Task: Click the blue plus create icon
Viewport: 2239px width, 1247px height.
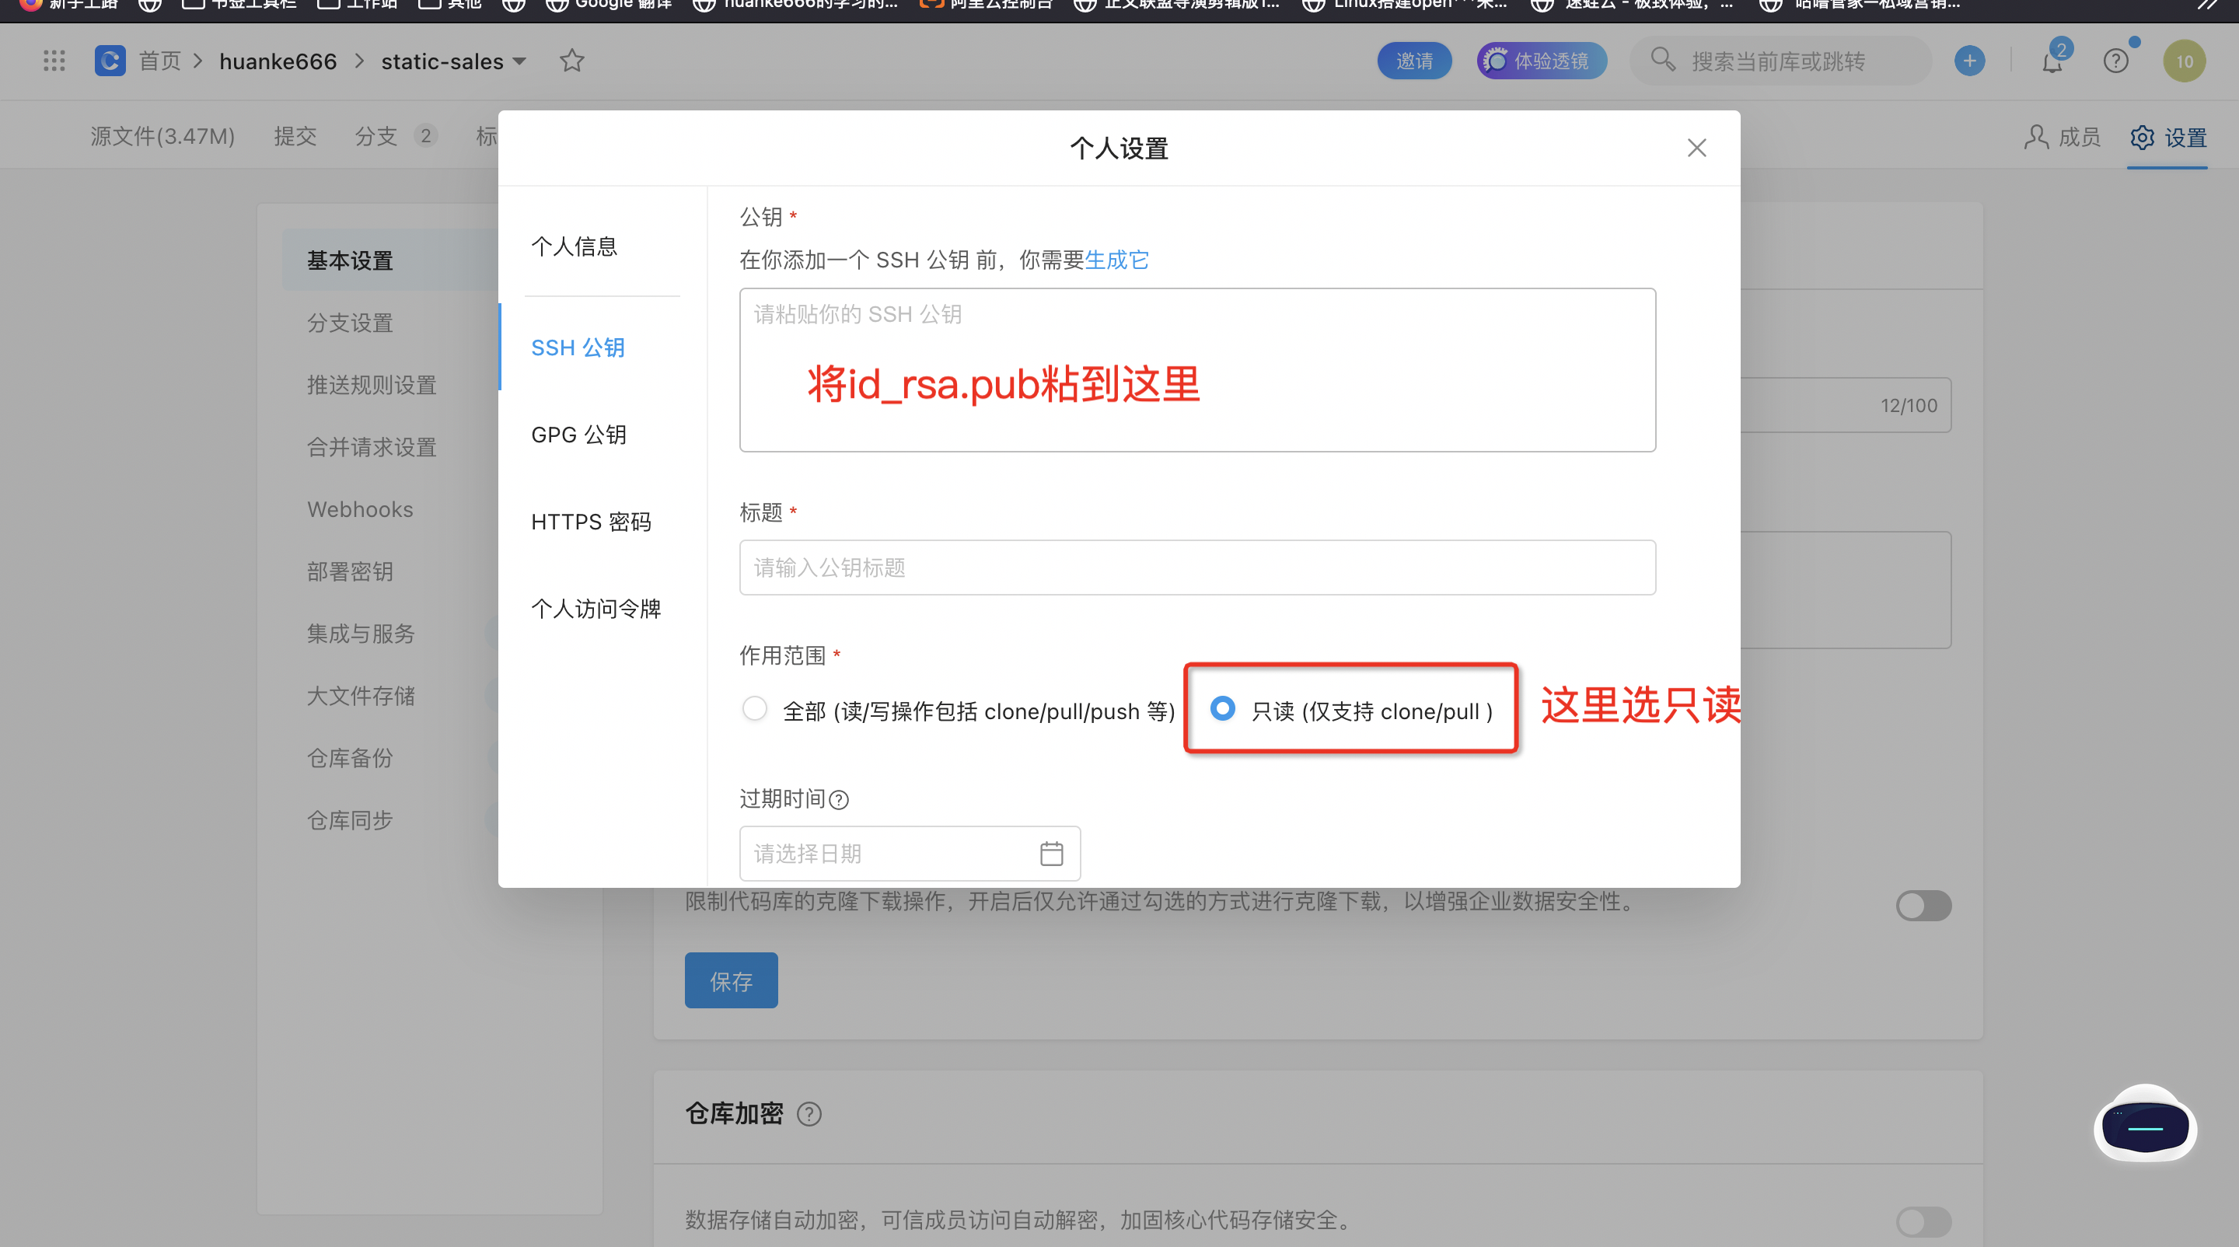Action: (1969, 61)
